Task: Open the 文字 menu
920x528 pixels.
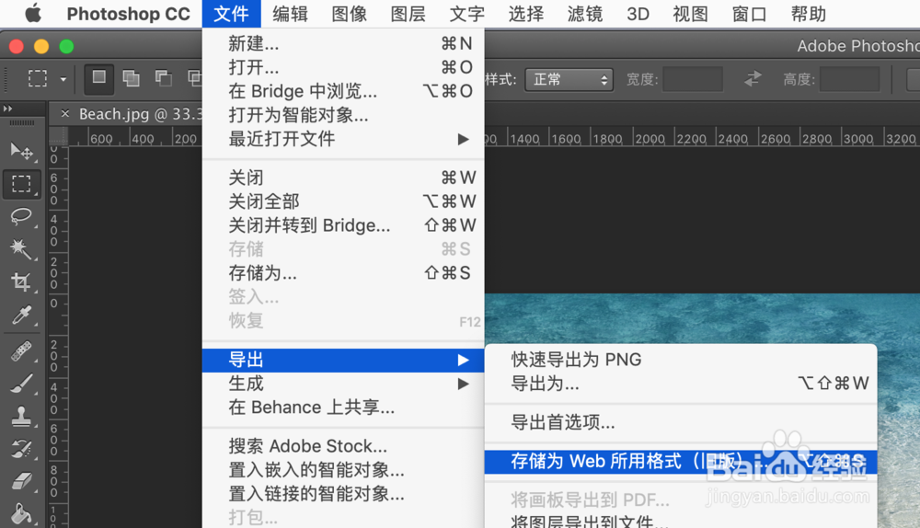Action: [x=467, y=14]
